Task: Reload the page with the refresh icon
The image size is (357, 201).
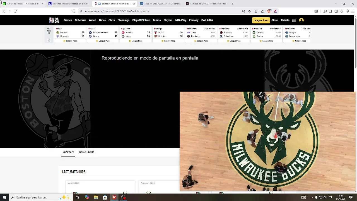Action: point(15,11)
